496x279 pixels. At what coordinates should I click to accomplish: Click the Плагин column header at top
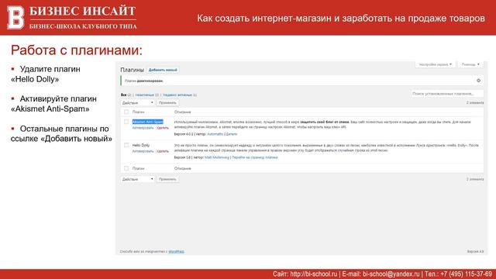click(138, 112)
